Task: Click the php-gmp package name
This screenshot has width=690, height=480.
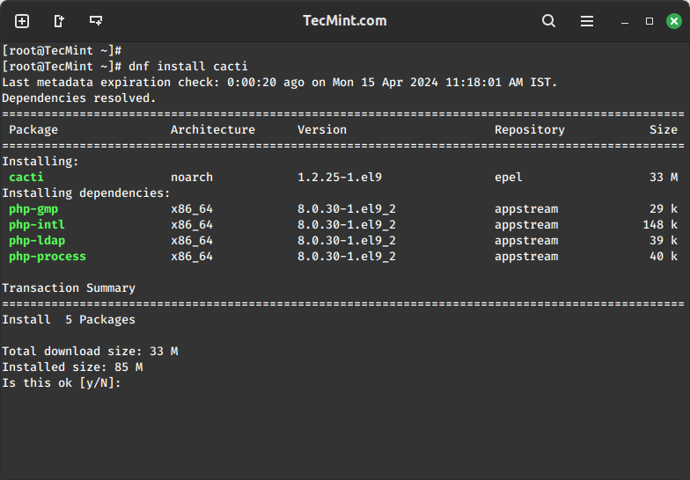Action: (33, 209)
